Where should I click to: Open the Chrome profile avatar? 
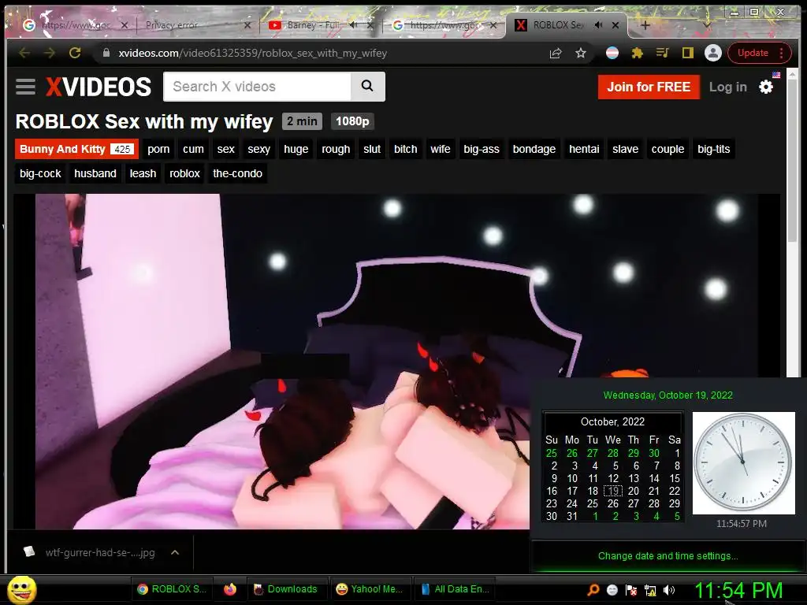click(712, 53)
